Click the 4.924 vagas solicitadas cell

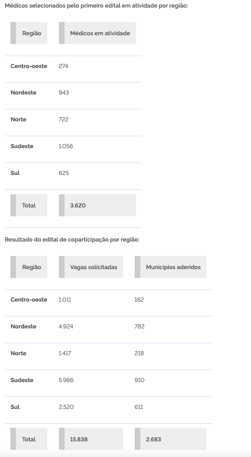coord(66,326)
